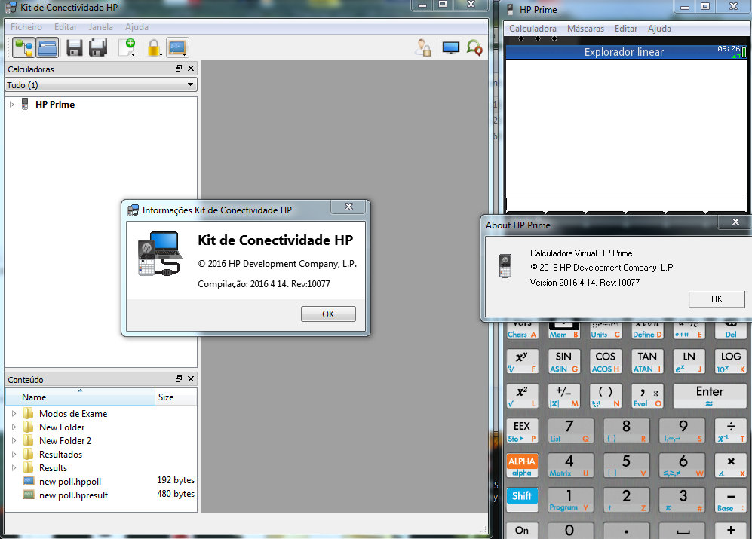Click the Save All double-floppy icon
752x539 pixels.
98,48
